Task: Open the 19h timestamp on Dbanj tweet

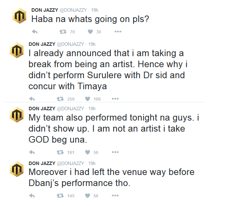Action: pyautogui.click(x=92, y=163)
